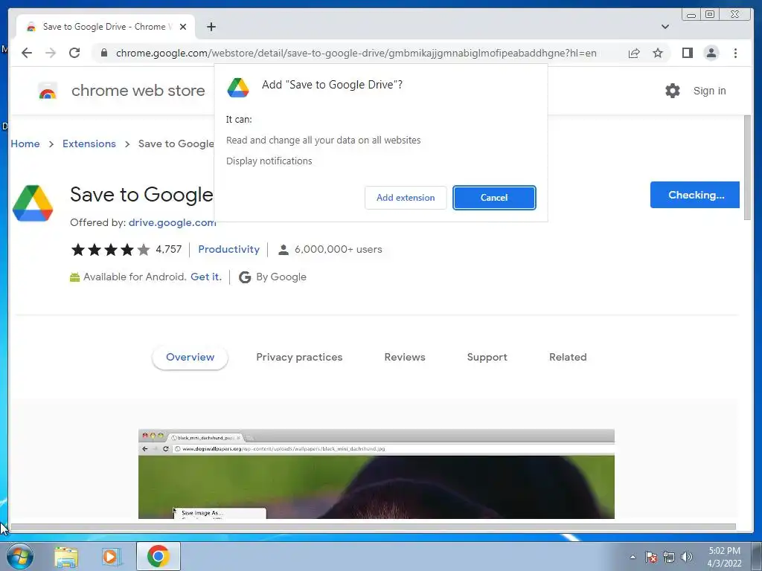Screen dimensions: 762x571
Task: Launch Windows Media Player from taskbar
Action: [112, 556]
